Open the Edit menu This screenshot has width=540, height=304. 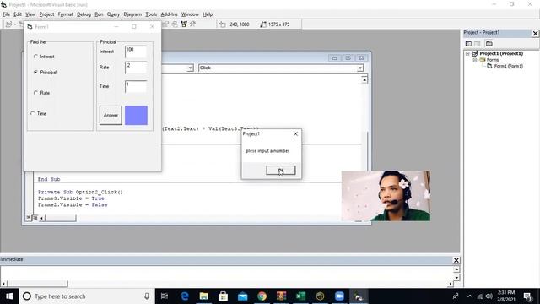click(x=18, y=14)
